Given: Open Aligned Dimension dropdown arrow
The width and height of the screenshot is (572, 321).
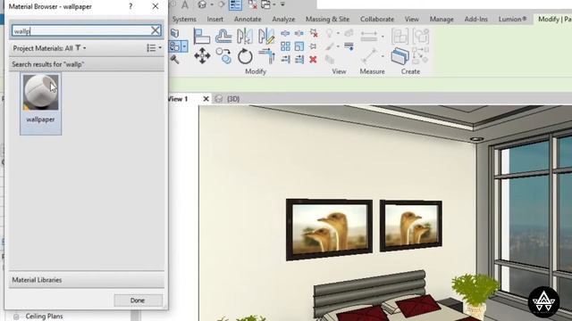Looking at the screenshot, I should click(383, 37).
